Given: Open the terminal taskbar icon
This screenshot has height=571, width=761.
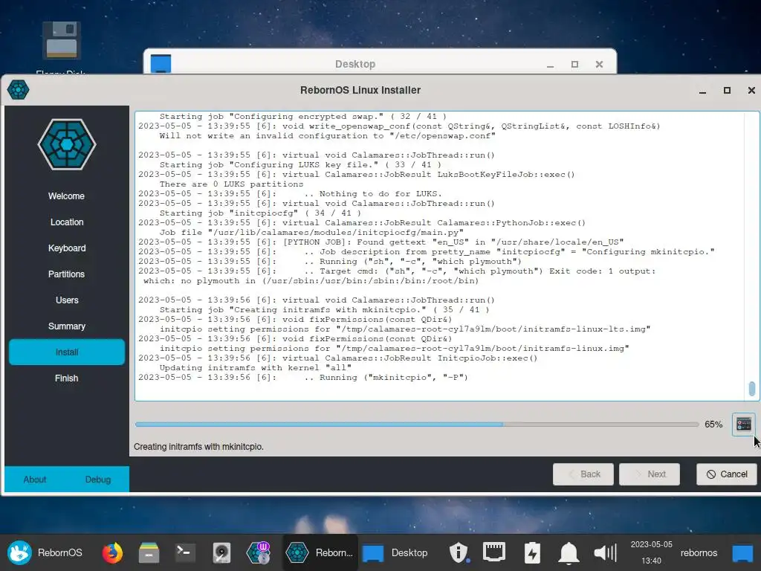Looking at the screenshot, I should point(185,552).
